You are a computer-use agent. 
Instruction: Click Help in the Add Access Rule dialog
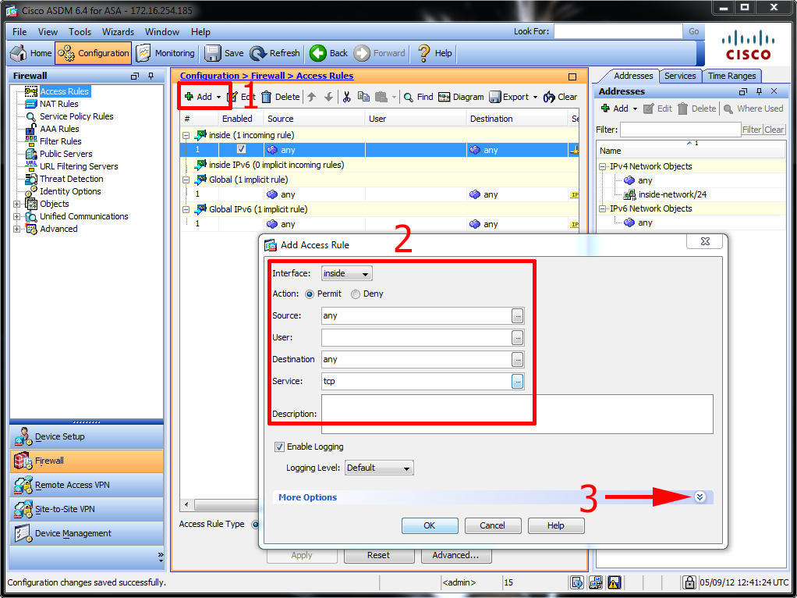pos(555,525)
